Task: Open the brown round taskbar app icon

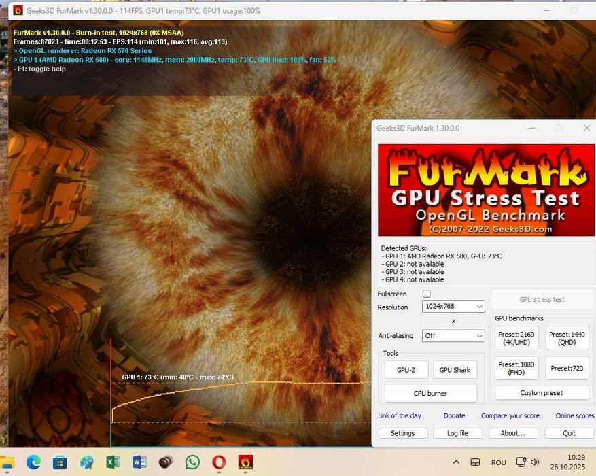Action: click(x=166, y=462)
